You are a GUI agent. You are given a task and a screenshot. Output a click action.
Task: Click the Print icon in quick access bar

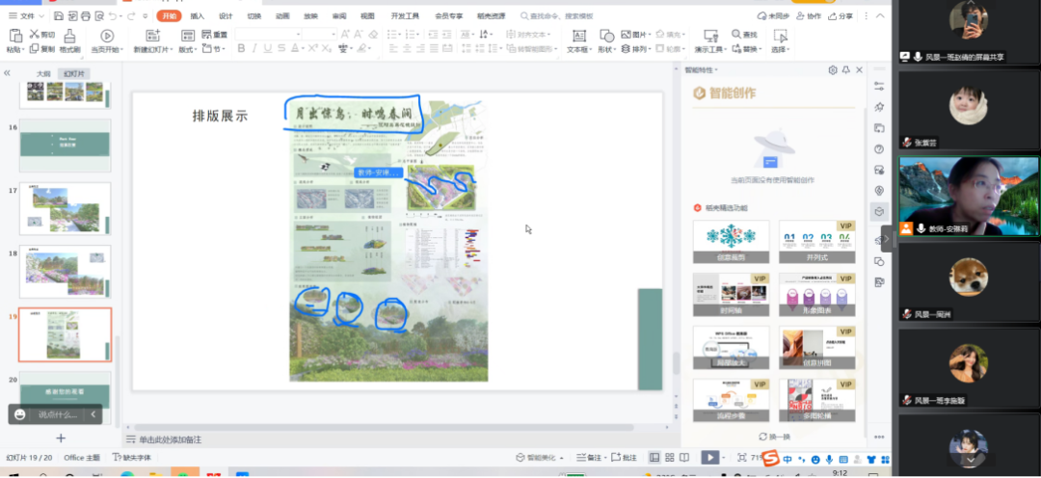tap(85, 16)
